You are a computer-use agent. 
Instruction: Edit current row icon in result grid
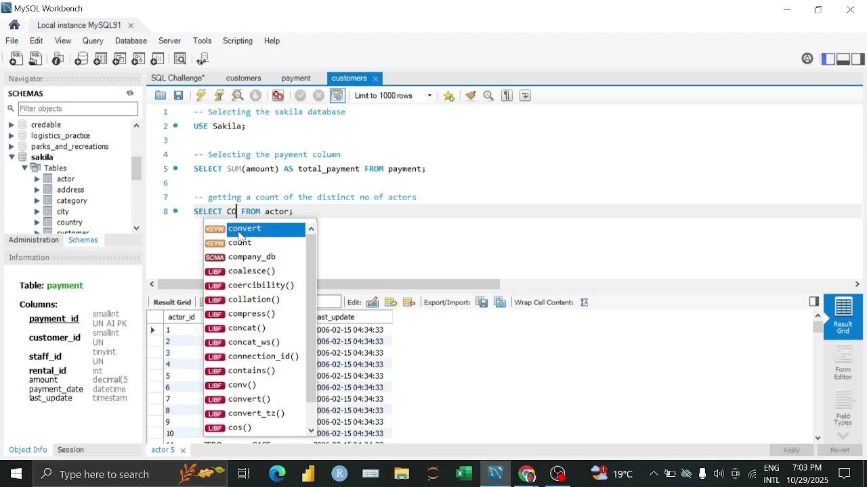(x=373, y=302)
